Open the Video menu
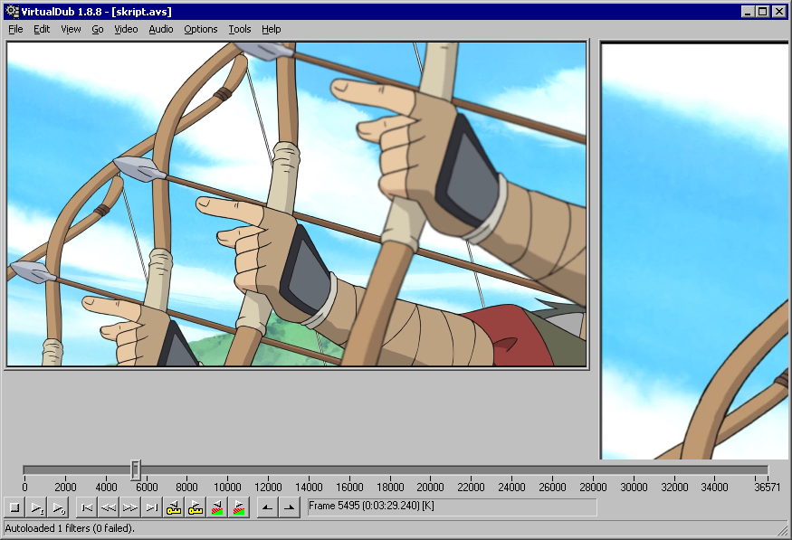This screenshot has height=540, width=792. tap(126, 29)
